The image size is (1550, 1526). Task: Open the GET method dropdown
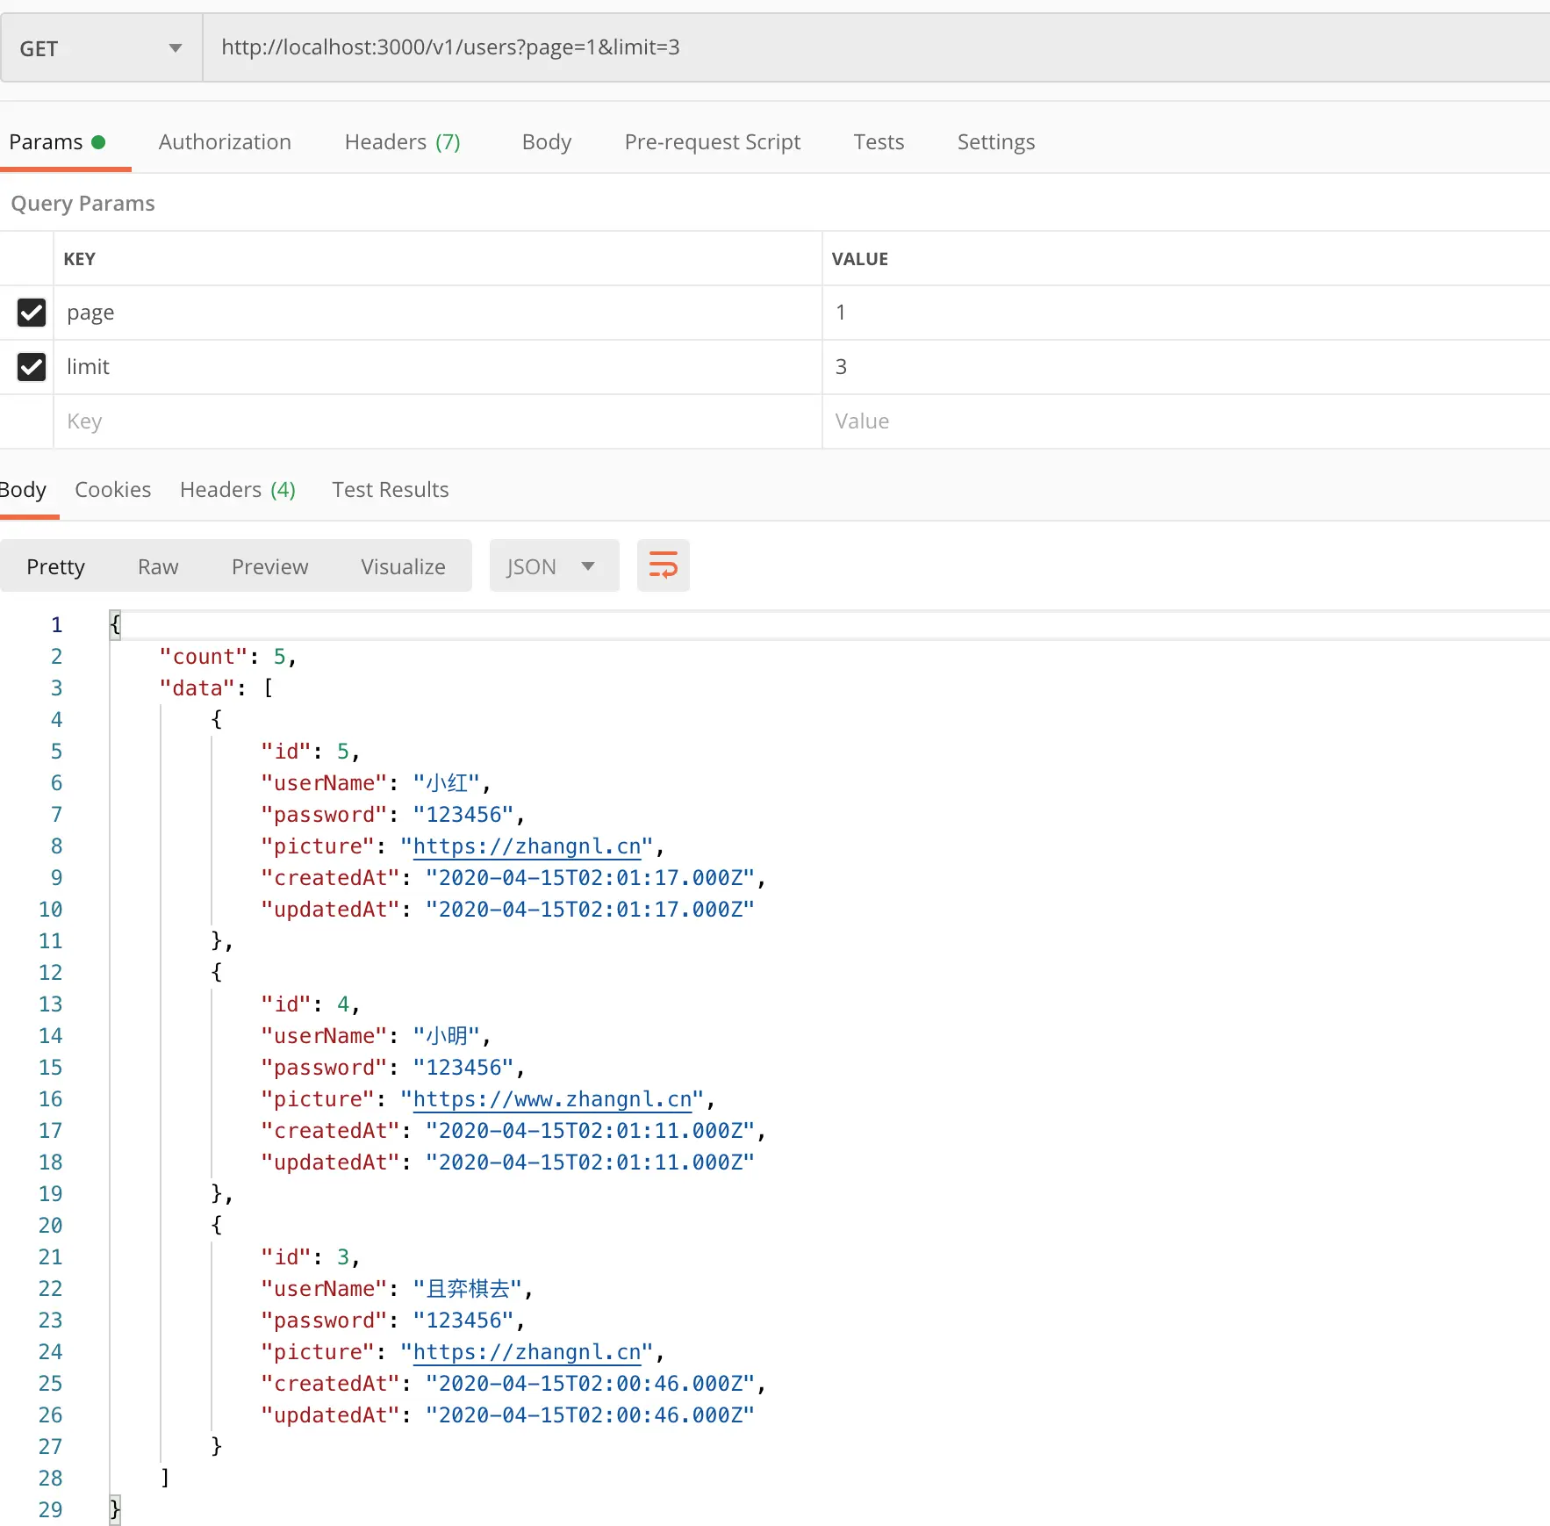point(101,48)
